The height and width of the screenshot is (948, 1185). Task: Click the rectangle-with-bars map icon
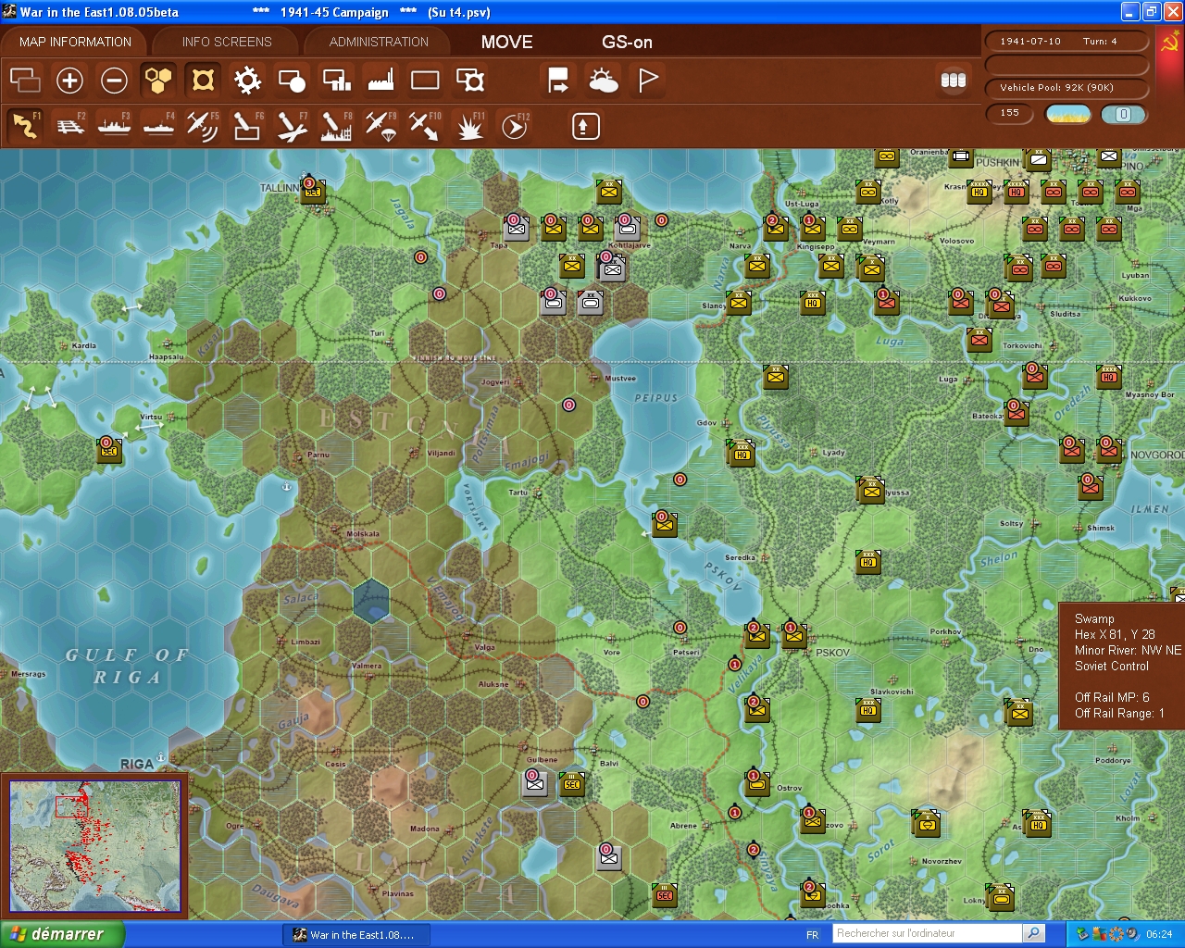[x=336, y=81]
